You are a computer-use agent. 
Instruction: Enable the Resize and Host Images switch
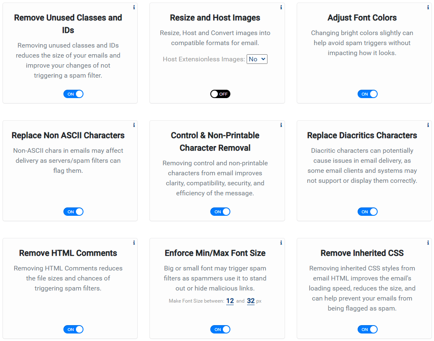220,94
